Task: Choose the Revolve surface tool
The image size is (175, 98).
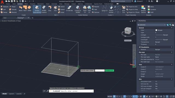Action: click(x=13, y=12)
